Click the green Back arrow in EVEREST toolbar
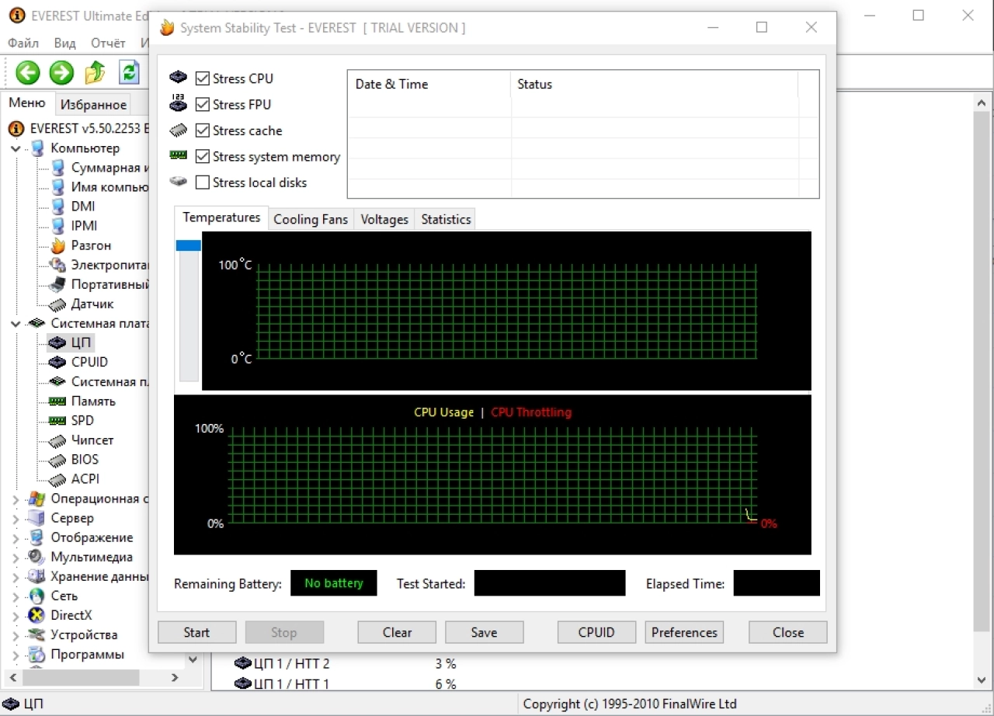This screenshot has width=994, height=716. (x=28, y=73)
